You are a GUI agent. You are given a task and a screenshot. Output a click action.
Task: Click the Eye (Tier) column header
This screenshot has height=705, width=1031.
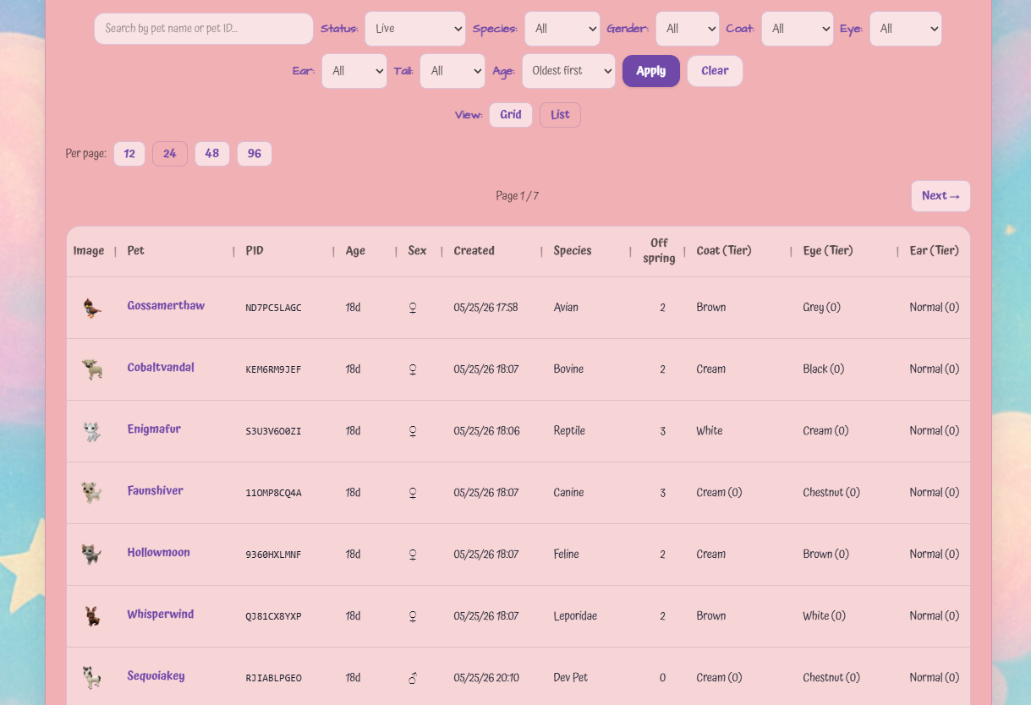[x=828, y=251]
